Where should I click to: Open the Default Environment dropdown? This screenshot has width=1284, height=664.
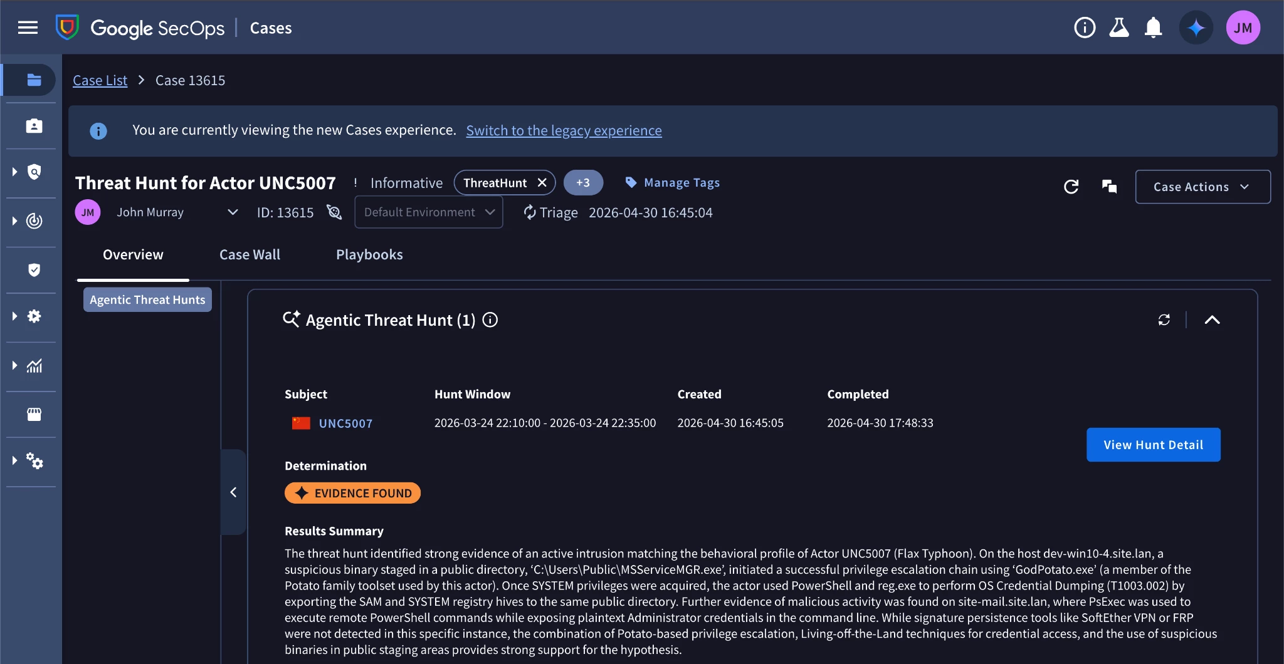click(x=429, y=212)
